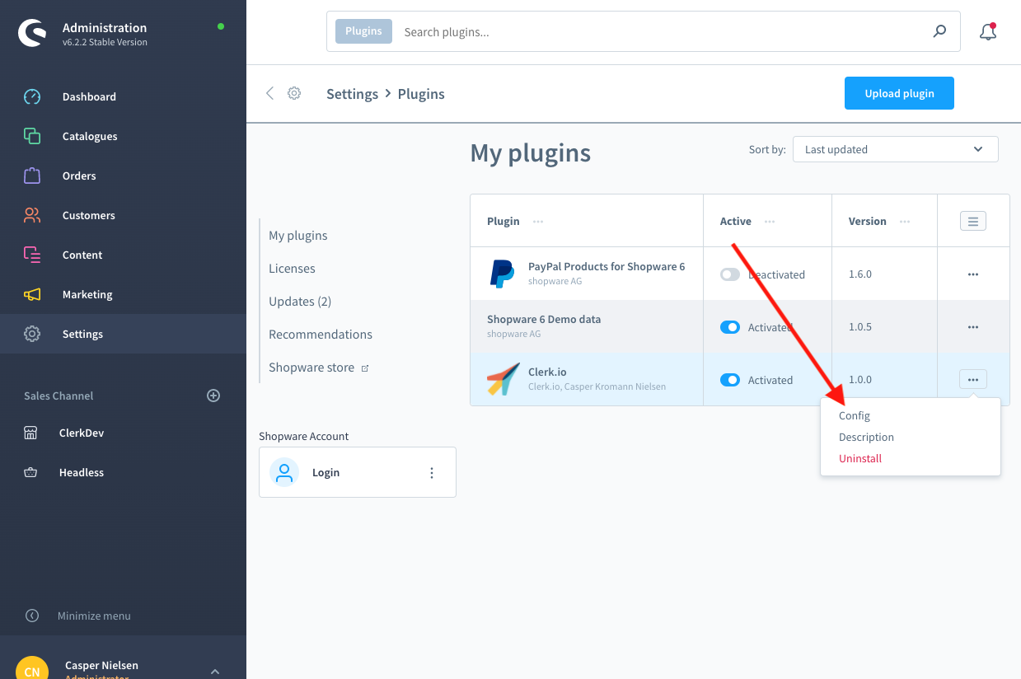Expand the Casper Nielsen user menu
The image size is (1021, 679).
click(x=214, y=672)
